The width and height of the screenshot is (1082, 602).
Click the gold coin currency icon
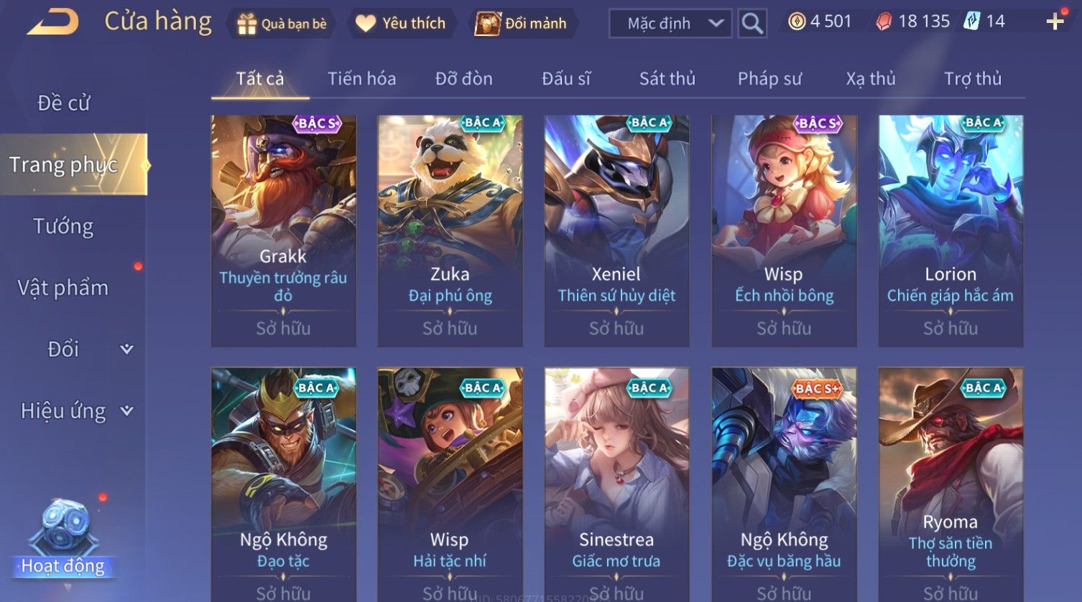[797, 22]
